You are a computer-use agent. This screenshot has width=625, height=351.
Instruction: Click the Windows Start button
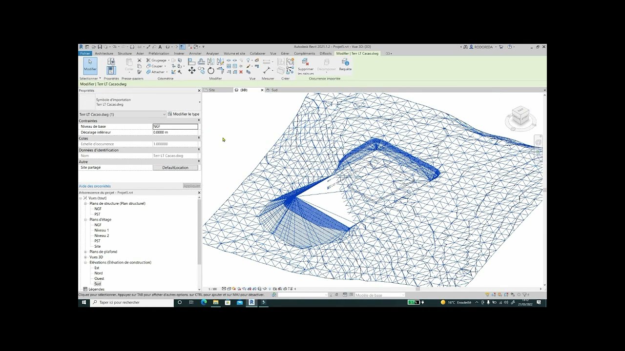coord(84,302)
